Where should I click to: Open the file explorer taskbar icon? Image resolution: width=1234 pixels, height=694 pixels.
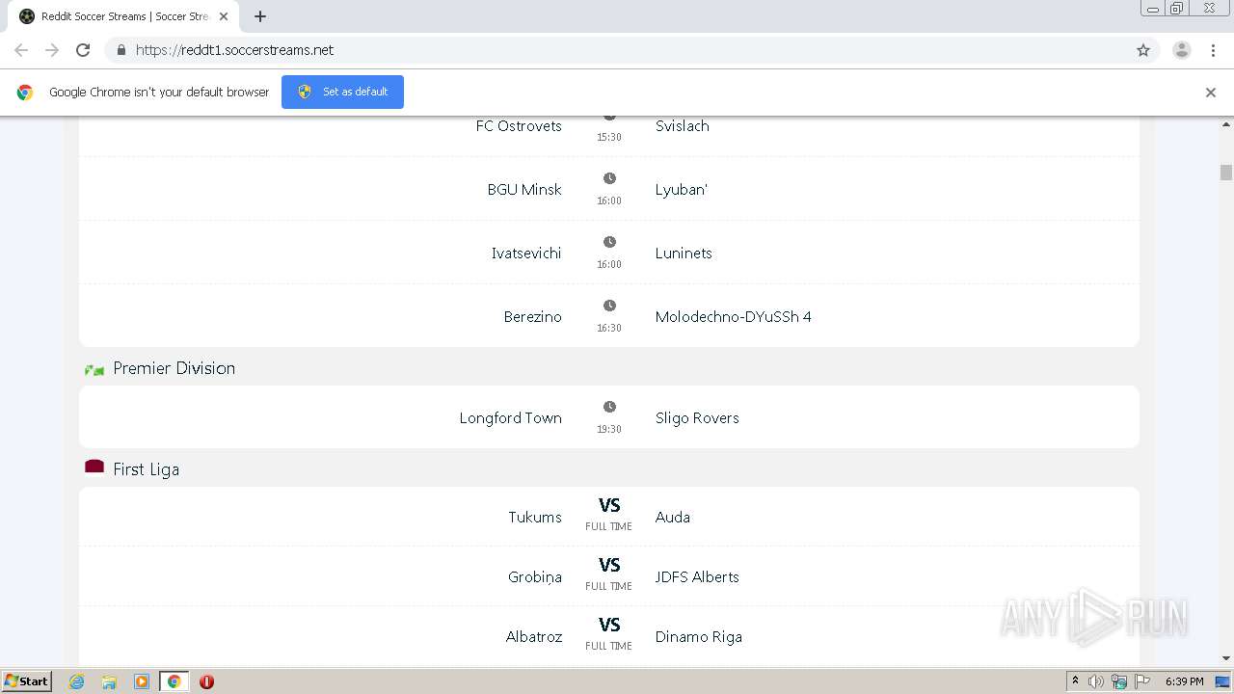(x=109, y=681)
